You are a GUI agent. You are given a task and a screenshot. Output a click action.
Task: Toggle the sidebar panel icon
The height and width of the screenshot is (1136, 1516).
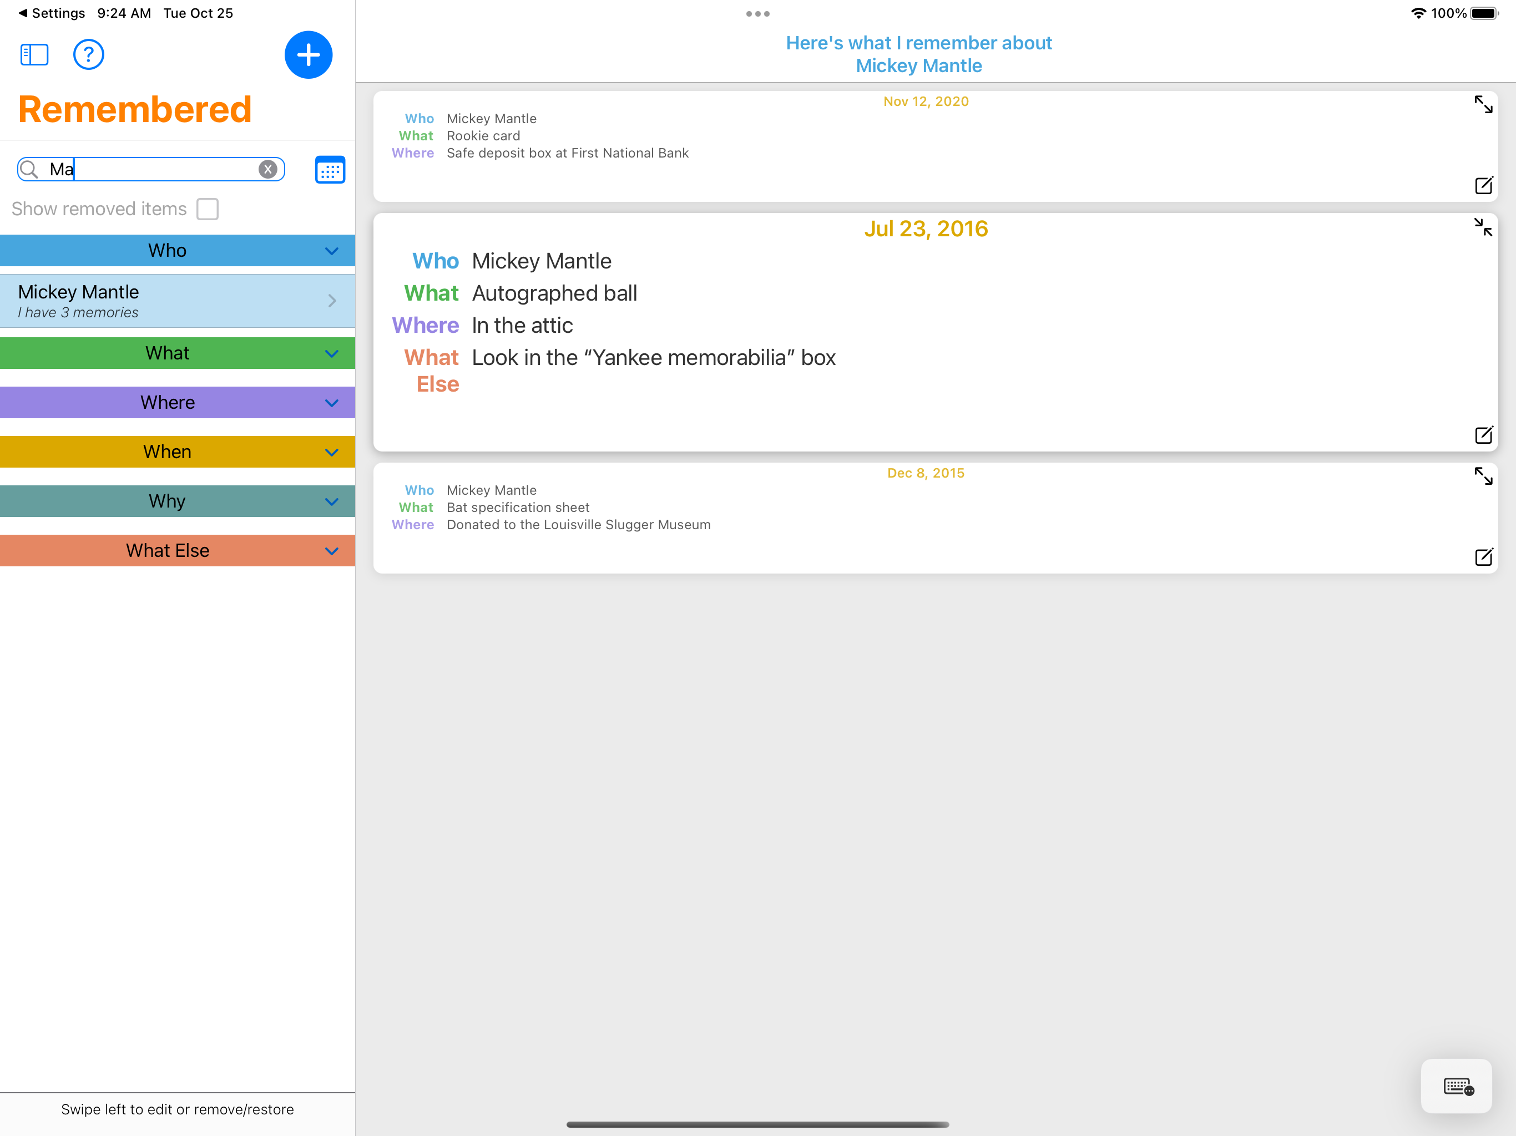[x=34, y=55]
